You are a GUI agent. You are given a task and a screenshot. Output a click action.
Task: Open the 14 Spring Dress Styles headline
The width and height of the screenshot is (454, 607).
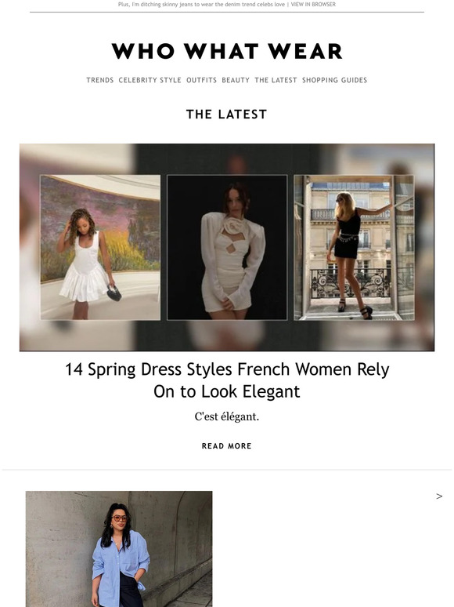pyautogui.click(x=227, y=380)
